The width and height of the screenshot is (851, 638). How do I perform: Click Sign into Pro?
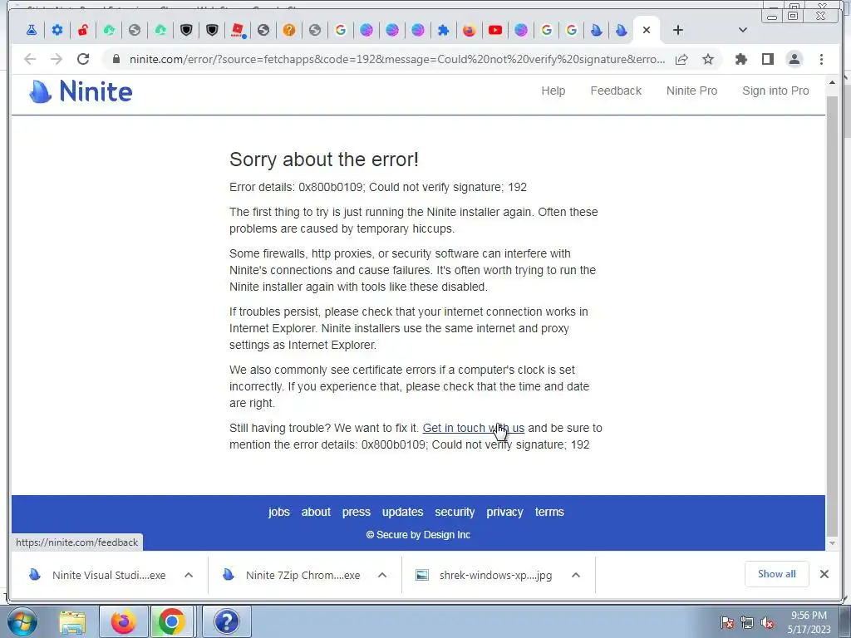pyautogui.click(x=775, y=91)
